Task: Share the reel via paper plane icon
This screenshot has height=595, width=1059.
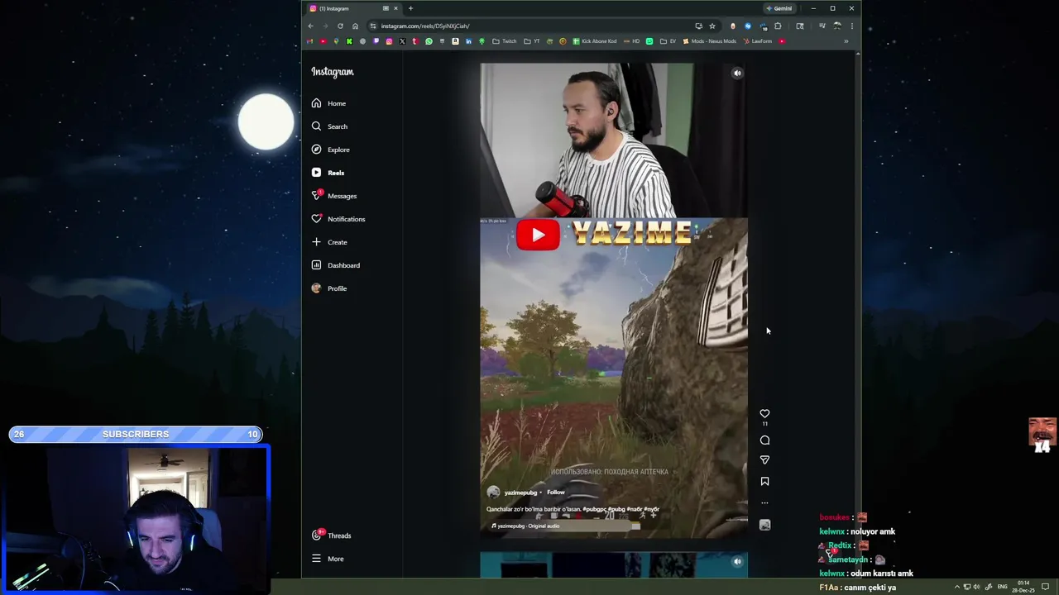Action: click(x=764, y=460)
